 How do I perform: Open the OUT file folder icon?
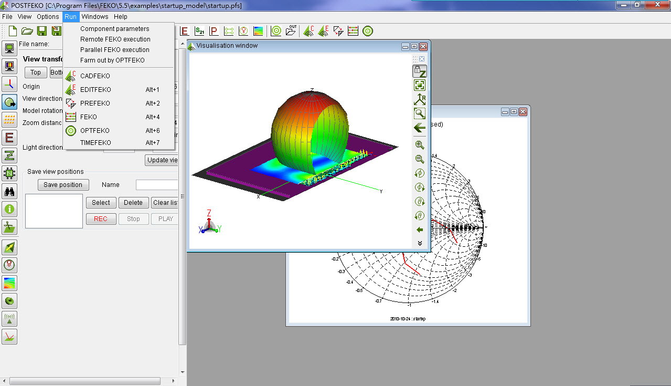pos(291,31)
